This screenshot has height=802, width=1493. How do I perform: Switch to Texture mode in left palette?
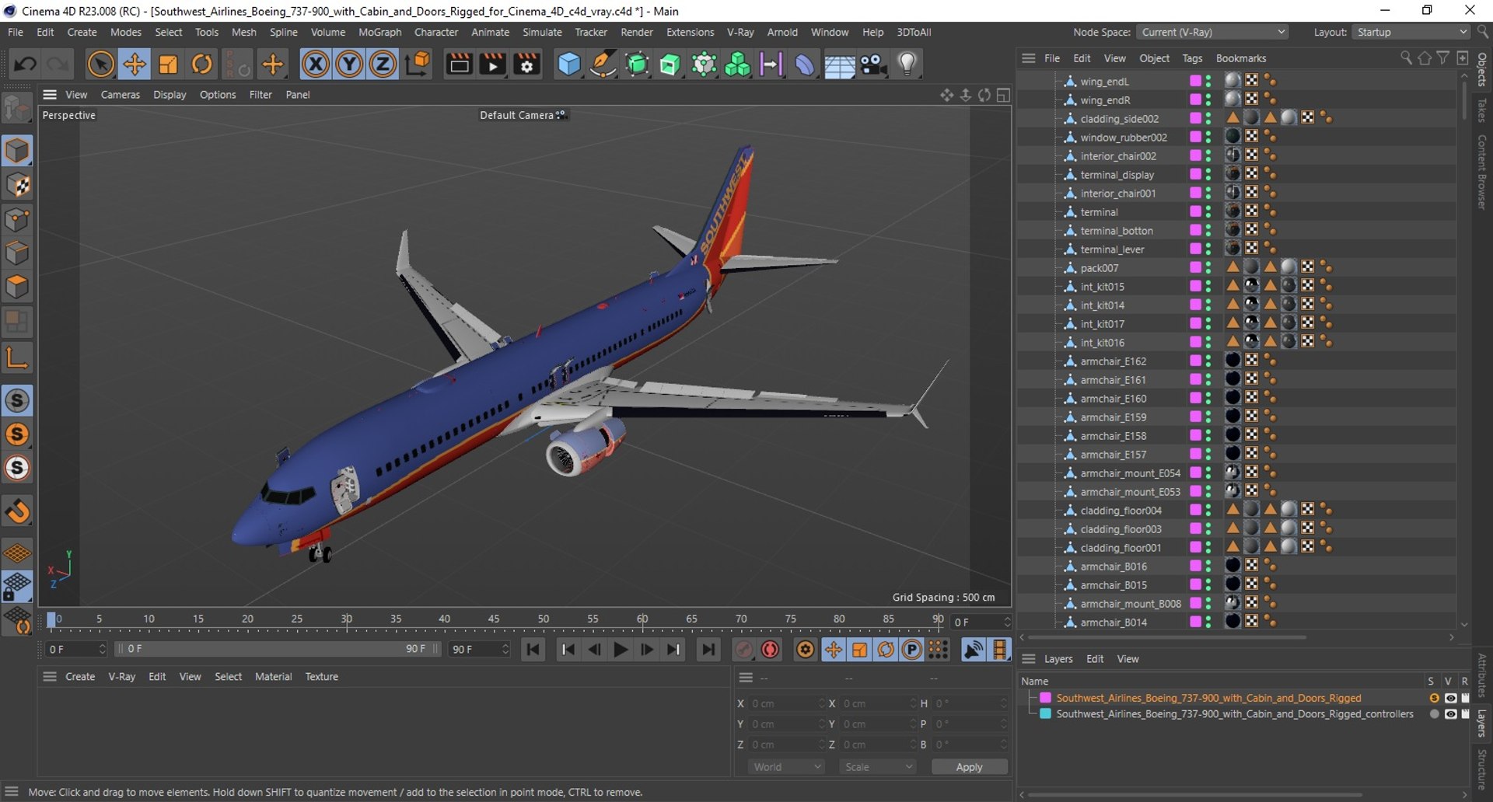17,185
